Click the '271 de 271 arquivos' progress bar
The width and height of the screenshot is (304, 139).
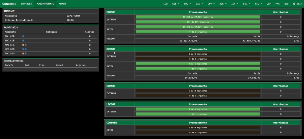[x=198, y=22]
